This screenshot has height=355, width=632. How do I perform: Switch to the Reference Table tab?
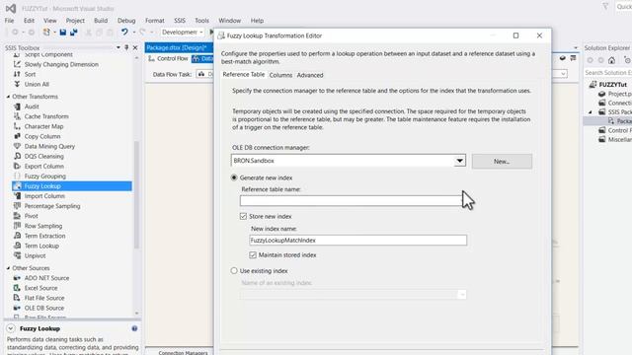click(244, 75)
